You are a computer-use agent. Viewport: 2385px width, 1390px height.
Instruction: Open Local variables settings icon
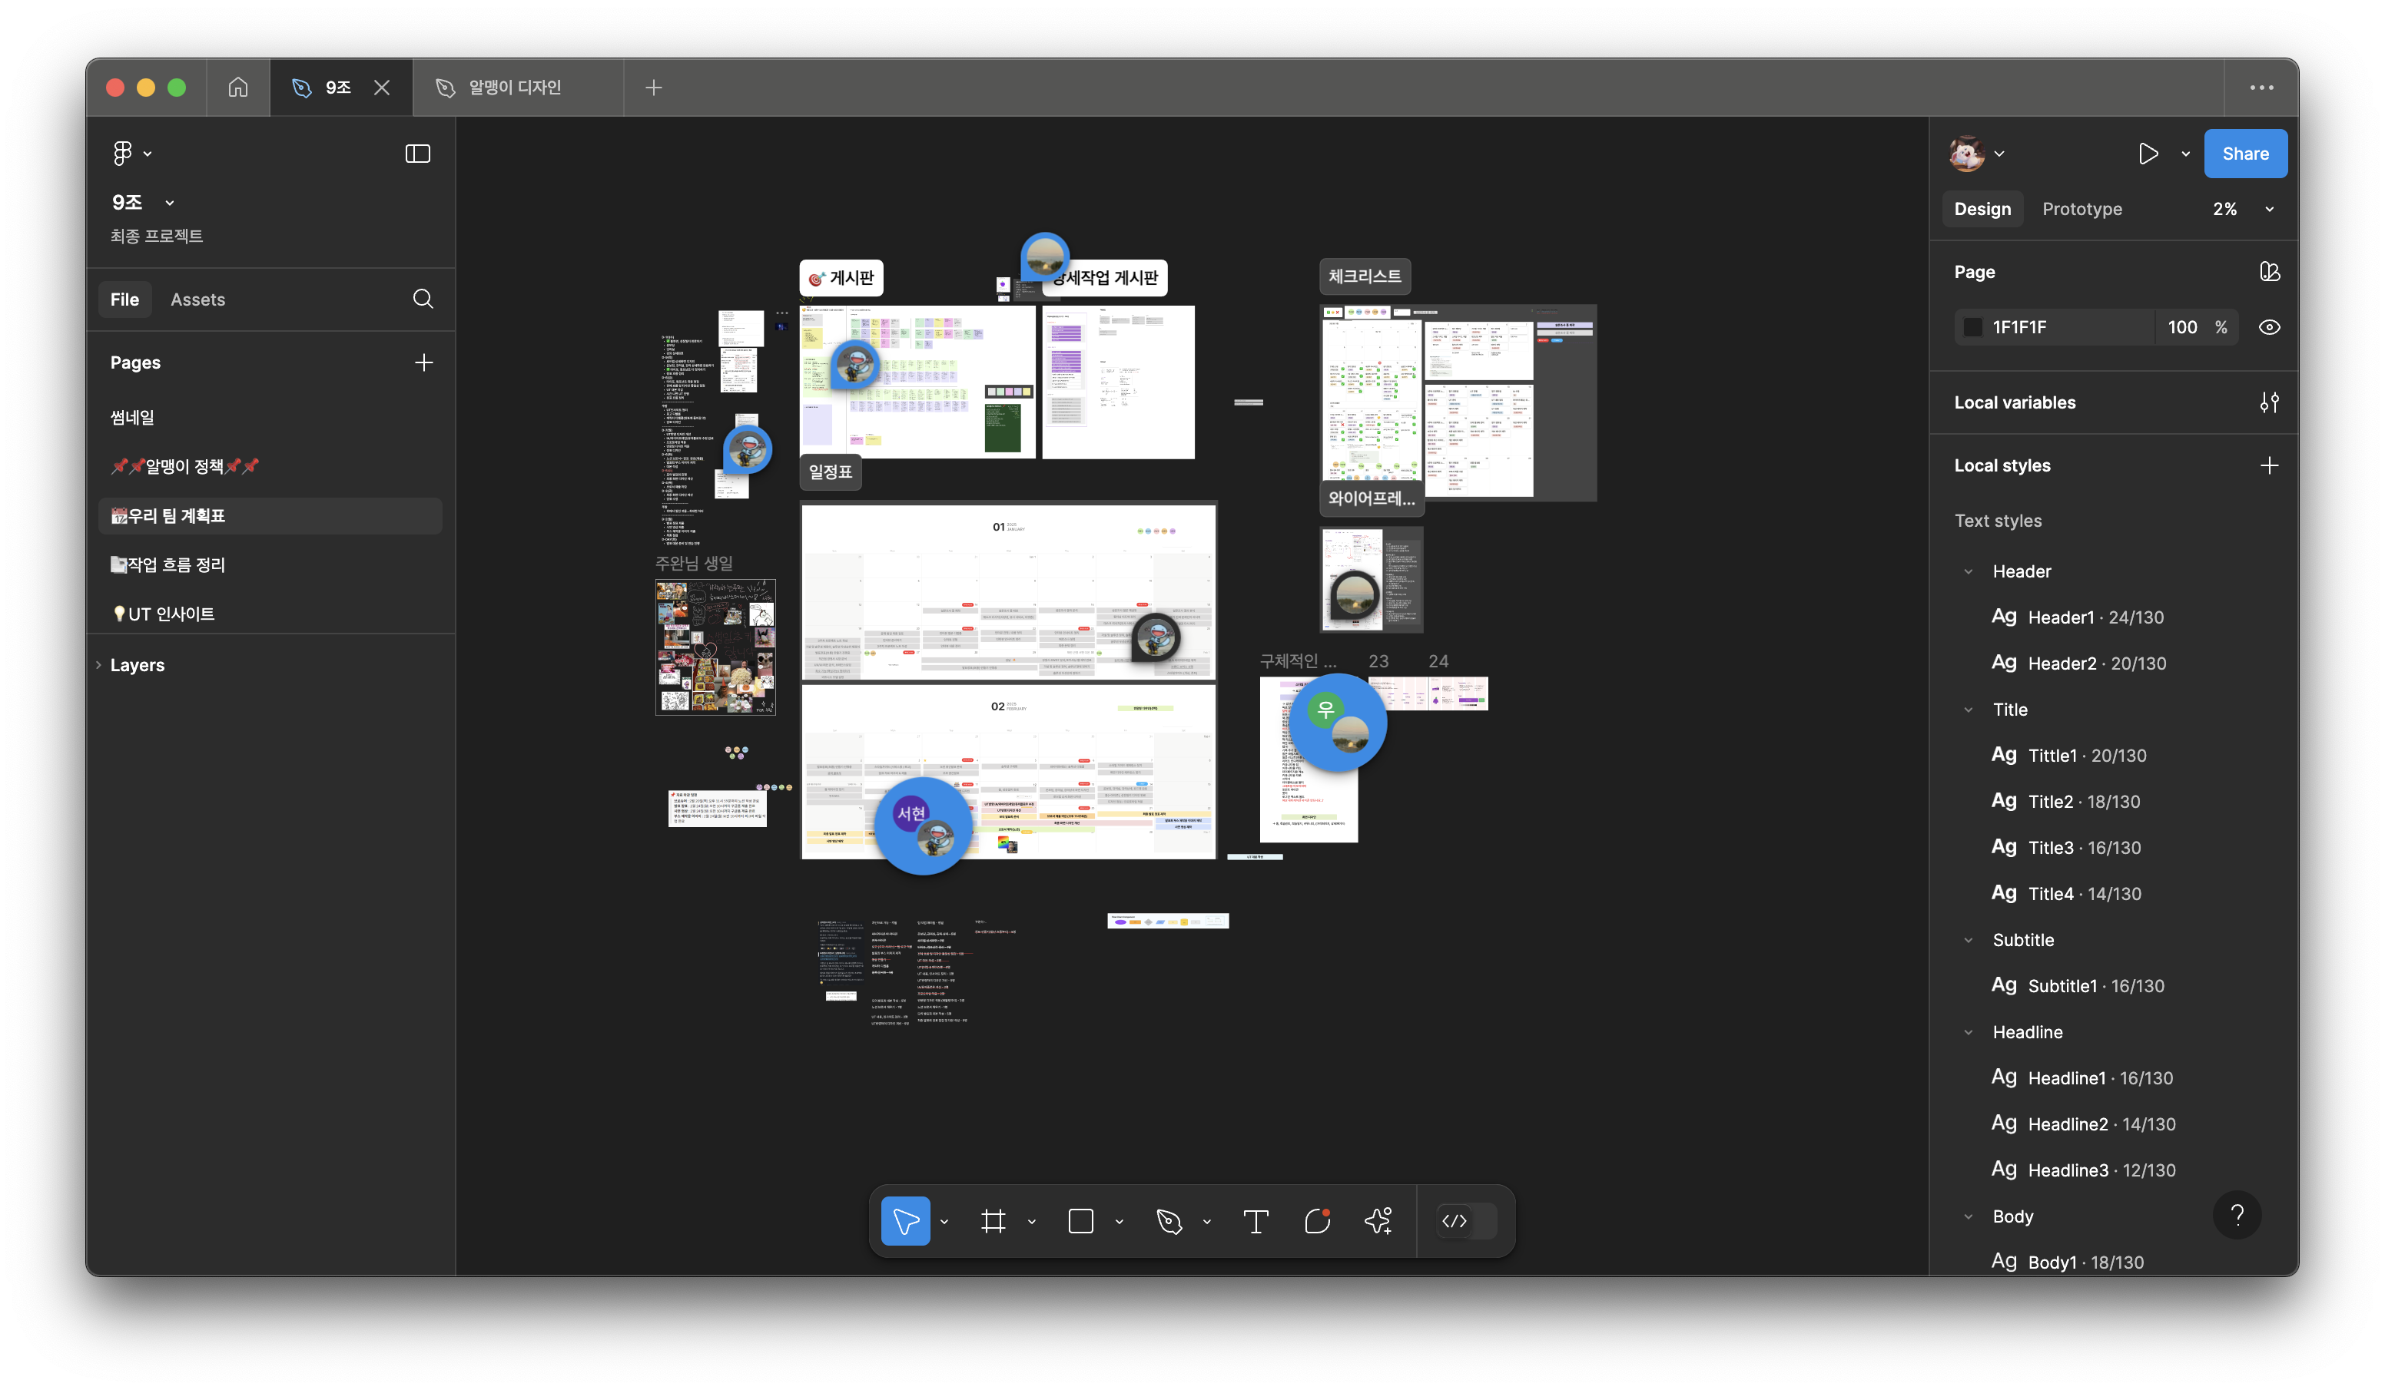[2268, 402]
